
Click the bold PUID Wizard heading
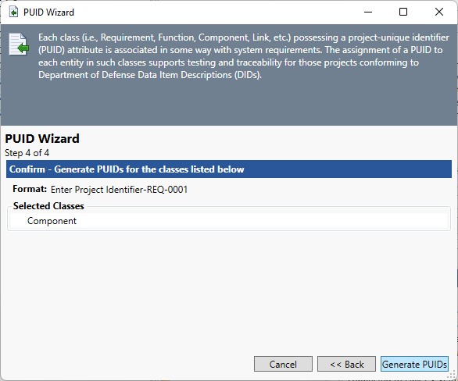(42, 138)
